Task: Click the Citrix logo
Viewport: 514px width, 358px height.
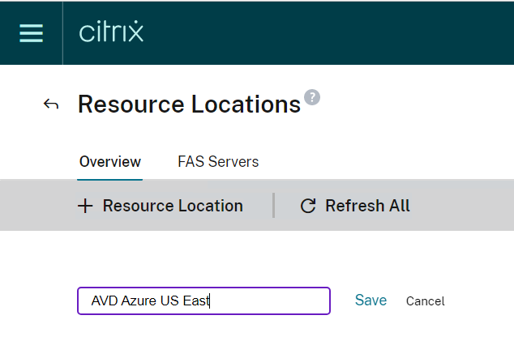Action: coord(111,32)
